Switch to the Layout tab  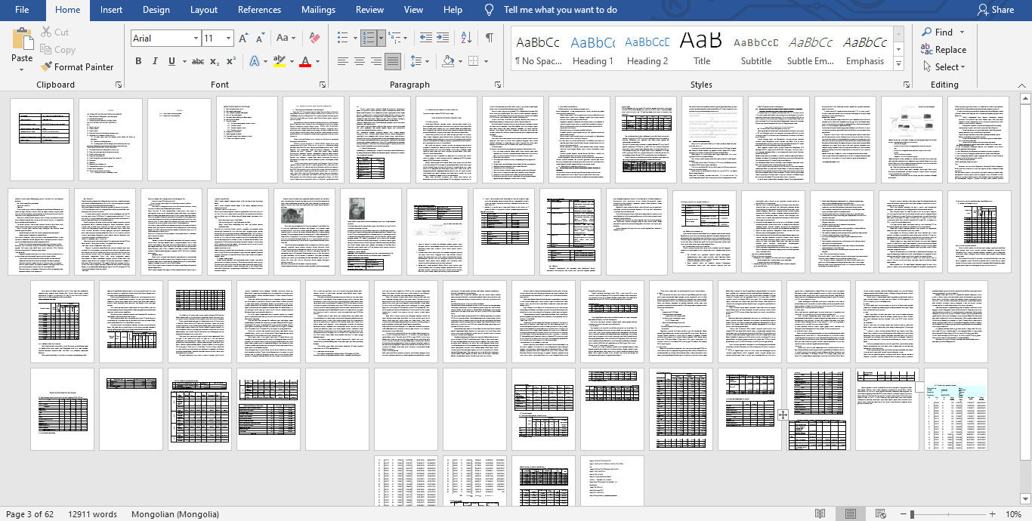[204, 10]
